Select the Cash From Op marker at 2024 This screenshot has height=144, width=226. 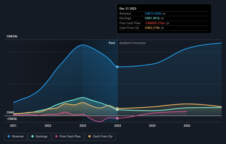pyautogui.click(x=117, y=108)
